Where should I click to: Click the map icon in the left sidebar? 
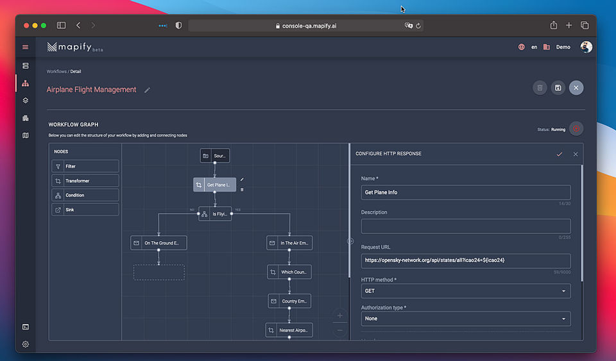click(x=26, y=135)
